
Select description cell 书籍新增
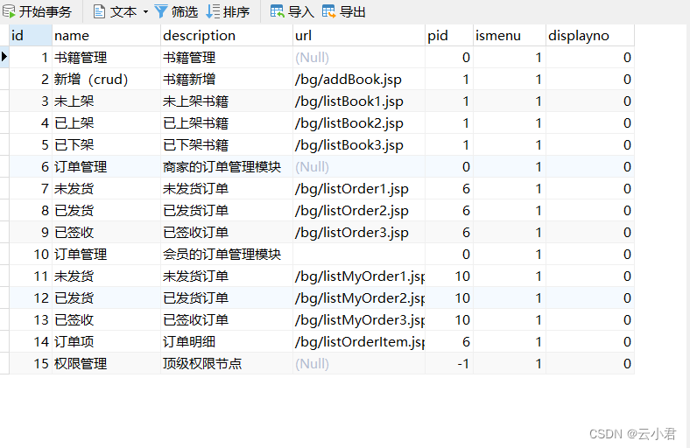[x=227, y=79]
